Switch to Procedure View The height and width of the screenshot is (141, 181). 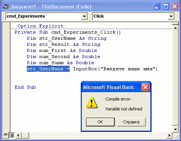(x=5, y=135)
